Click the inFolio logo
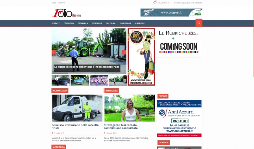The height and width of the screenshot is (149, 254). pos(67,13)
